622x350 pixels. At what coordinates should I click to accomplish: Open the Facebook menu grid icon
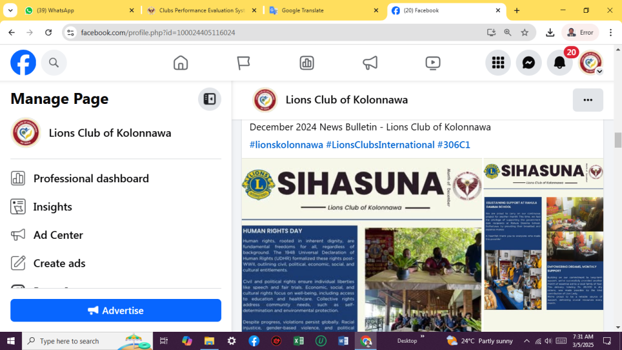pos(498,63)
